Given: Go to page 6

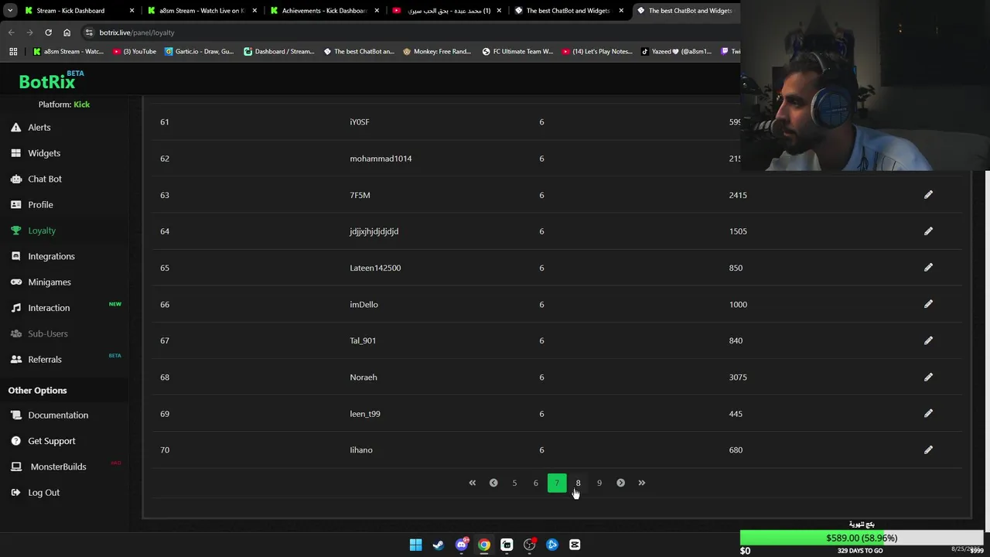Looking at the screenshot, I should pyautogui.click(x=535, y=483).
